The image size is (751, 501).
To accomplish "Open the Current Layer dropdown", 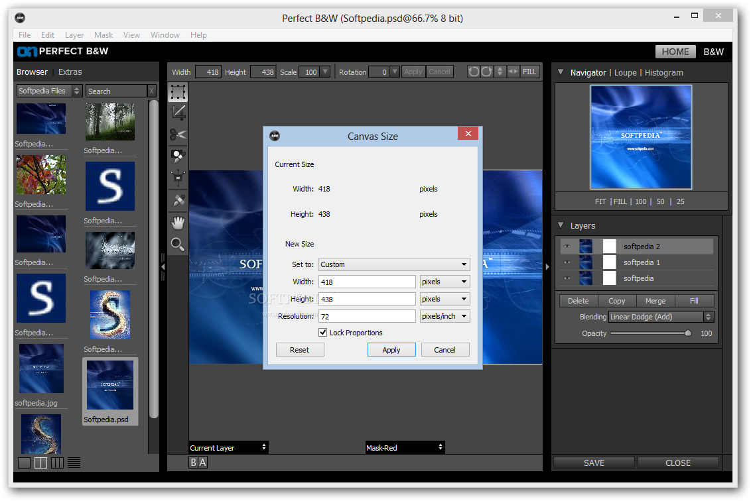I will (x=228, y=447).
